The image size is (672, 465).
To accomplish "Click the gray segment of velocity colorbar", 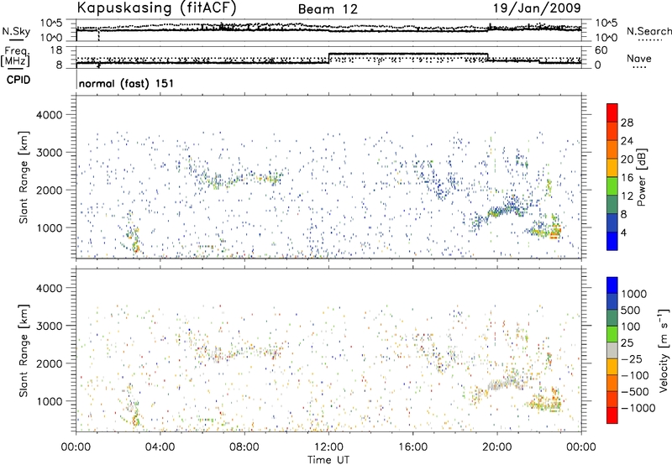I will (612, 350).
